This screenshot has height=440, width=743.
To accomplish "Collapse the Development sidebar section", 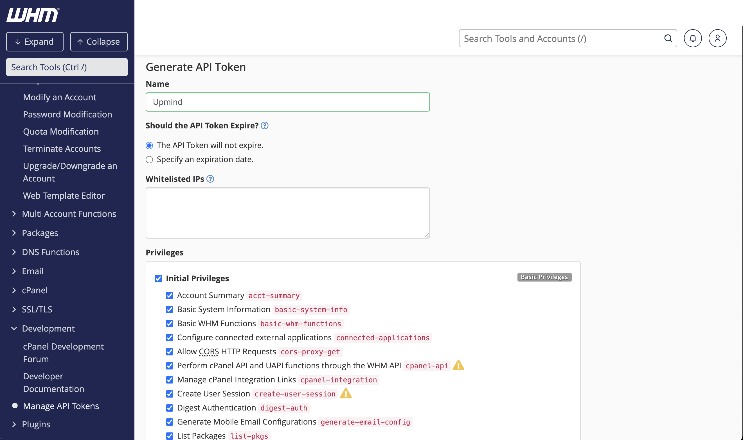I will (48, 328).
